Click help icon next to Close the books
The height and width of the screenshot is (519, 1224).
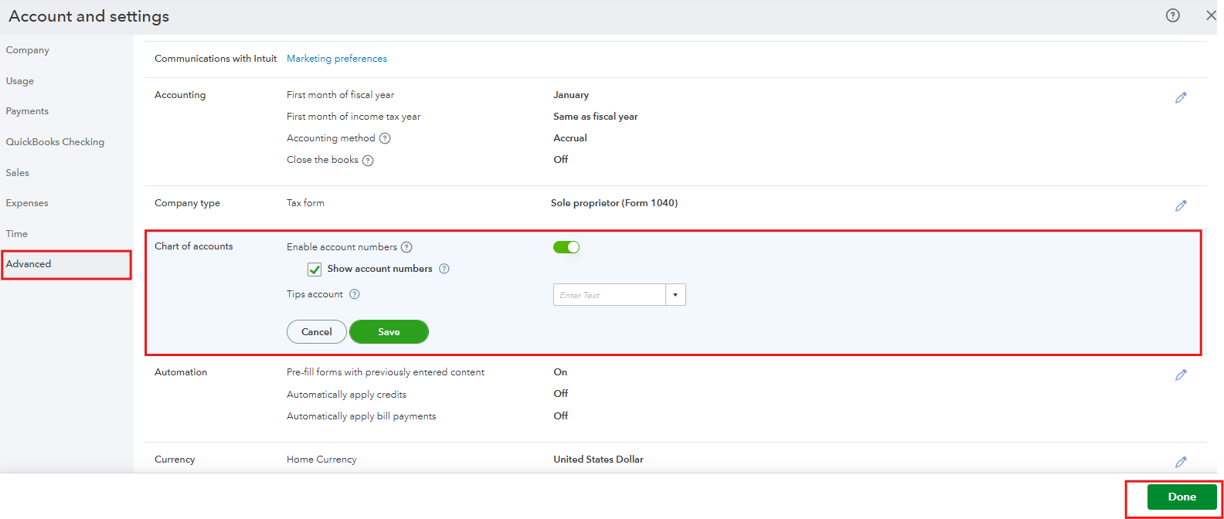point(368,161)
